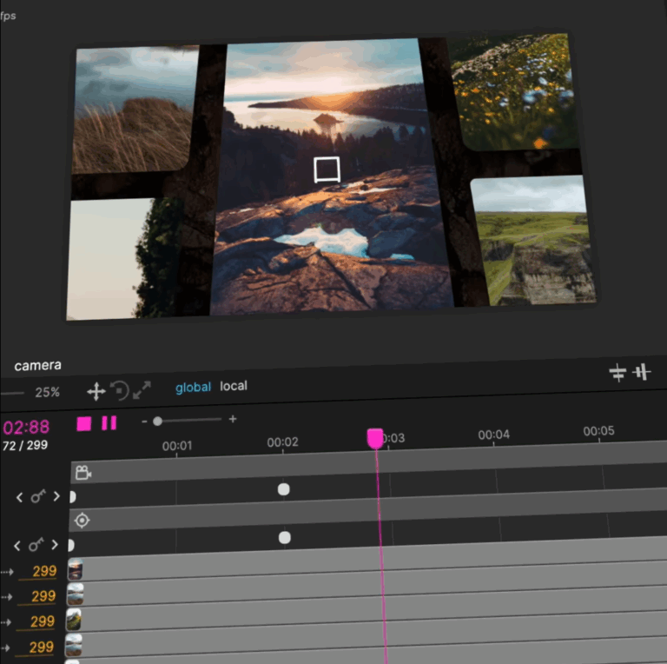Select the grassy dune image in preview
This screenshot has height=664, width=667.
pyautogui.click(x=134, y=110)
